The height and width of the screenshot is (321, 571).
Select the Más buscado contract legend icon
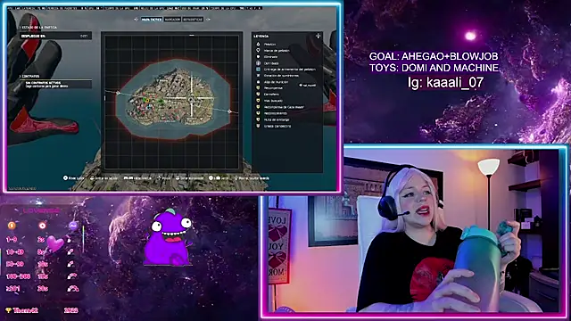(x=258, y=101)
